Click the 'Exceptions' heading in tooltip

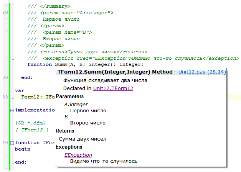tap(69, 147)
